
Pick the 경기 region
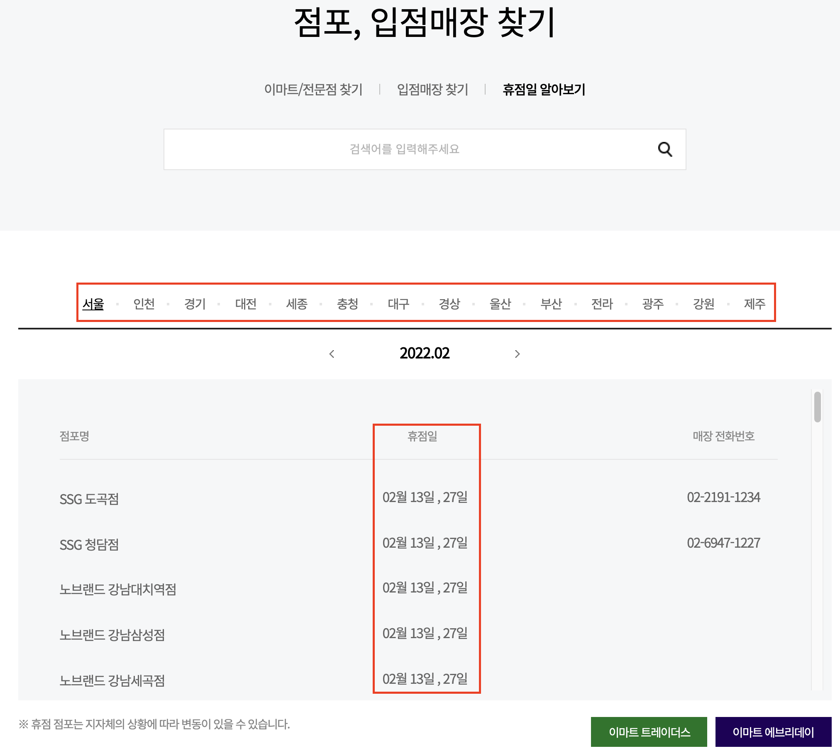coord(195,304)
